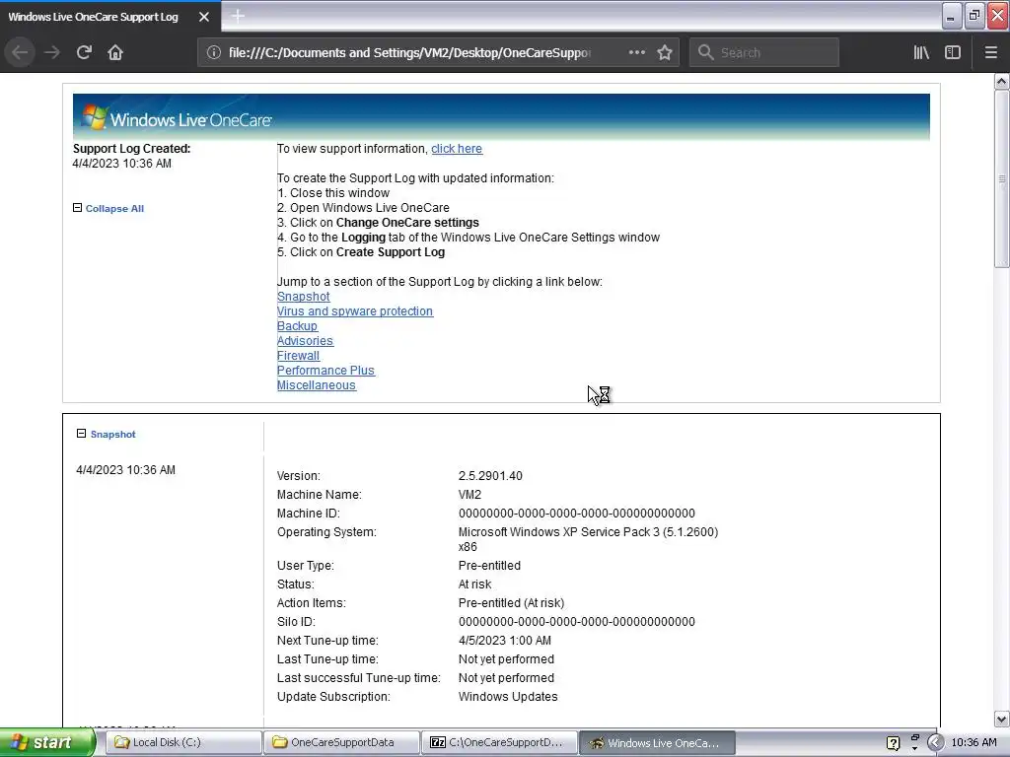
Task: Click the scrollbar down arrow
Action: (x=1002, y=719)
